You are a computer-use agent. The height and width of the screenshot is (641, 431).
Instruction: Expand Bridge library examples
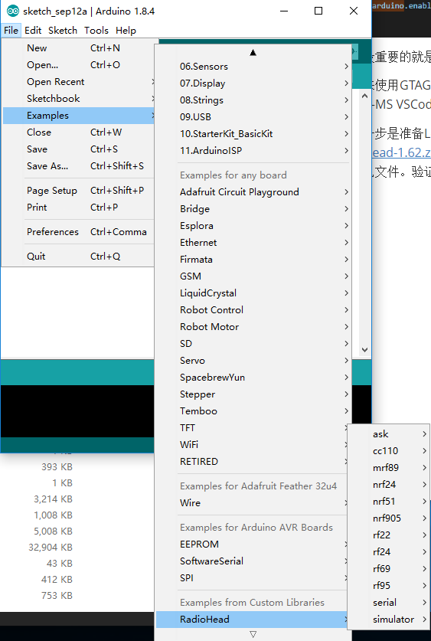coord(253,208)
